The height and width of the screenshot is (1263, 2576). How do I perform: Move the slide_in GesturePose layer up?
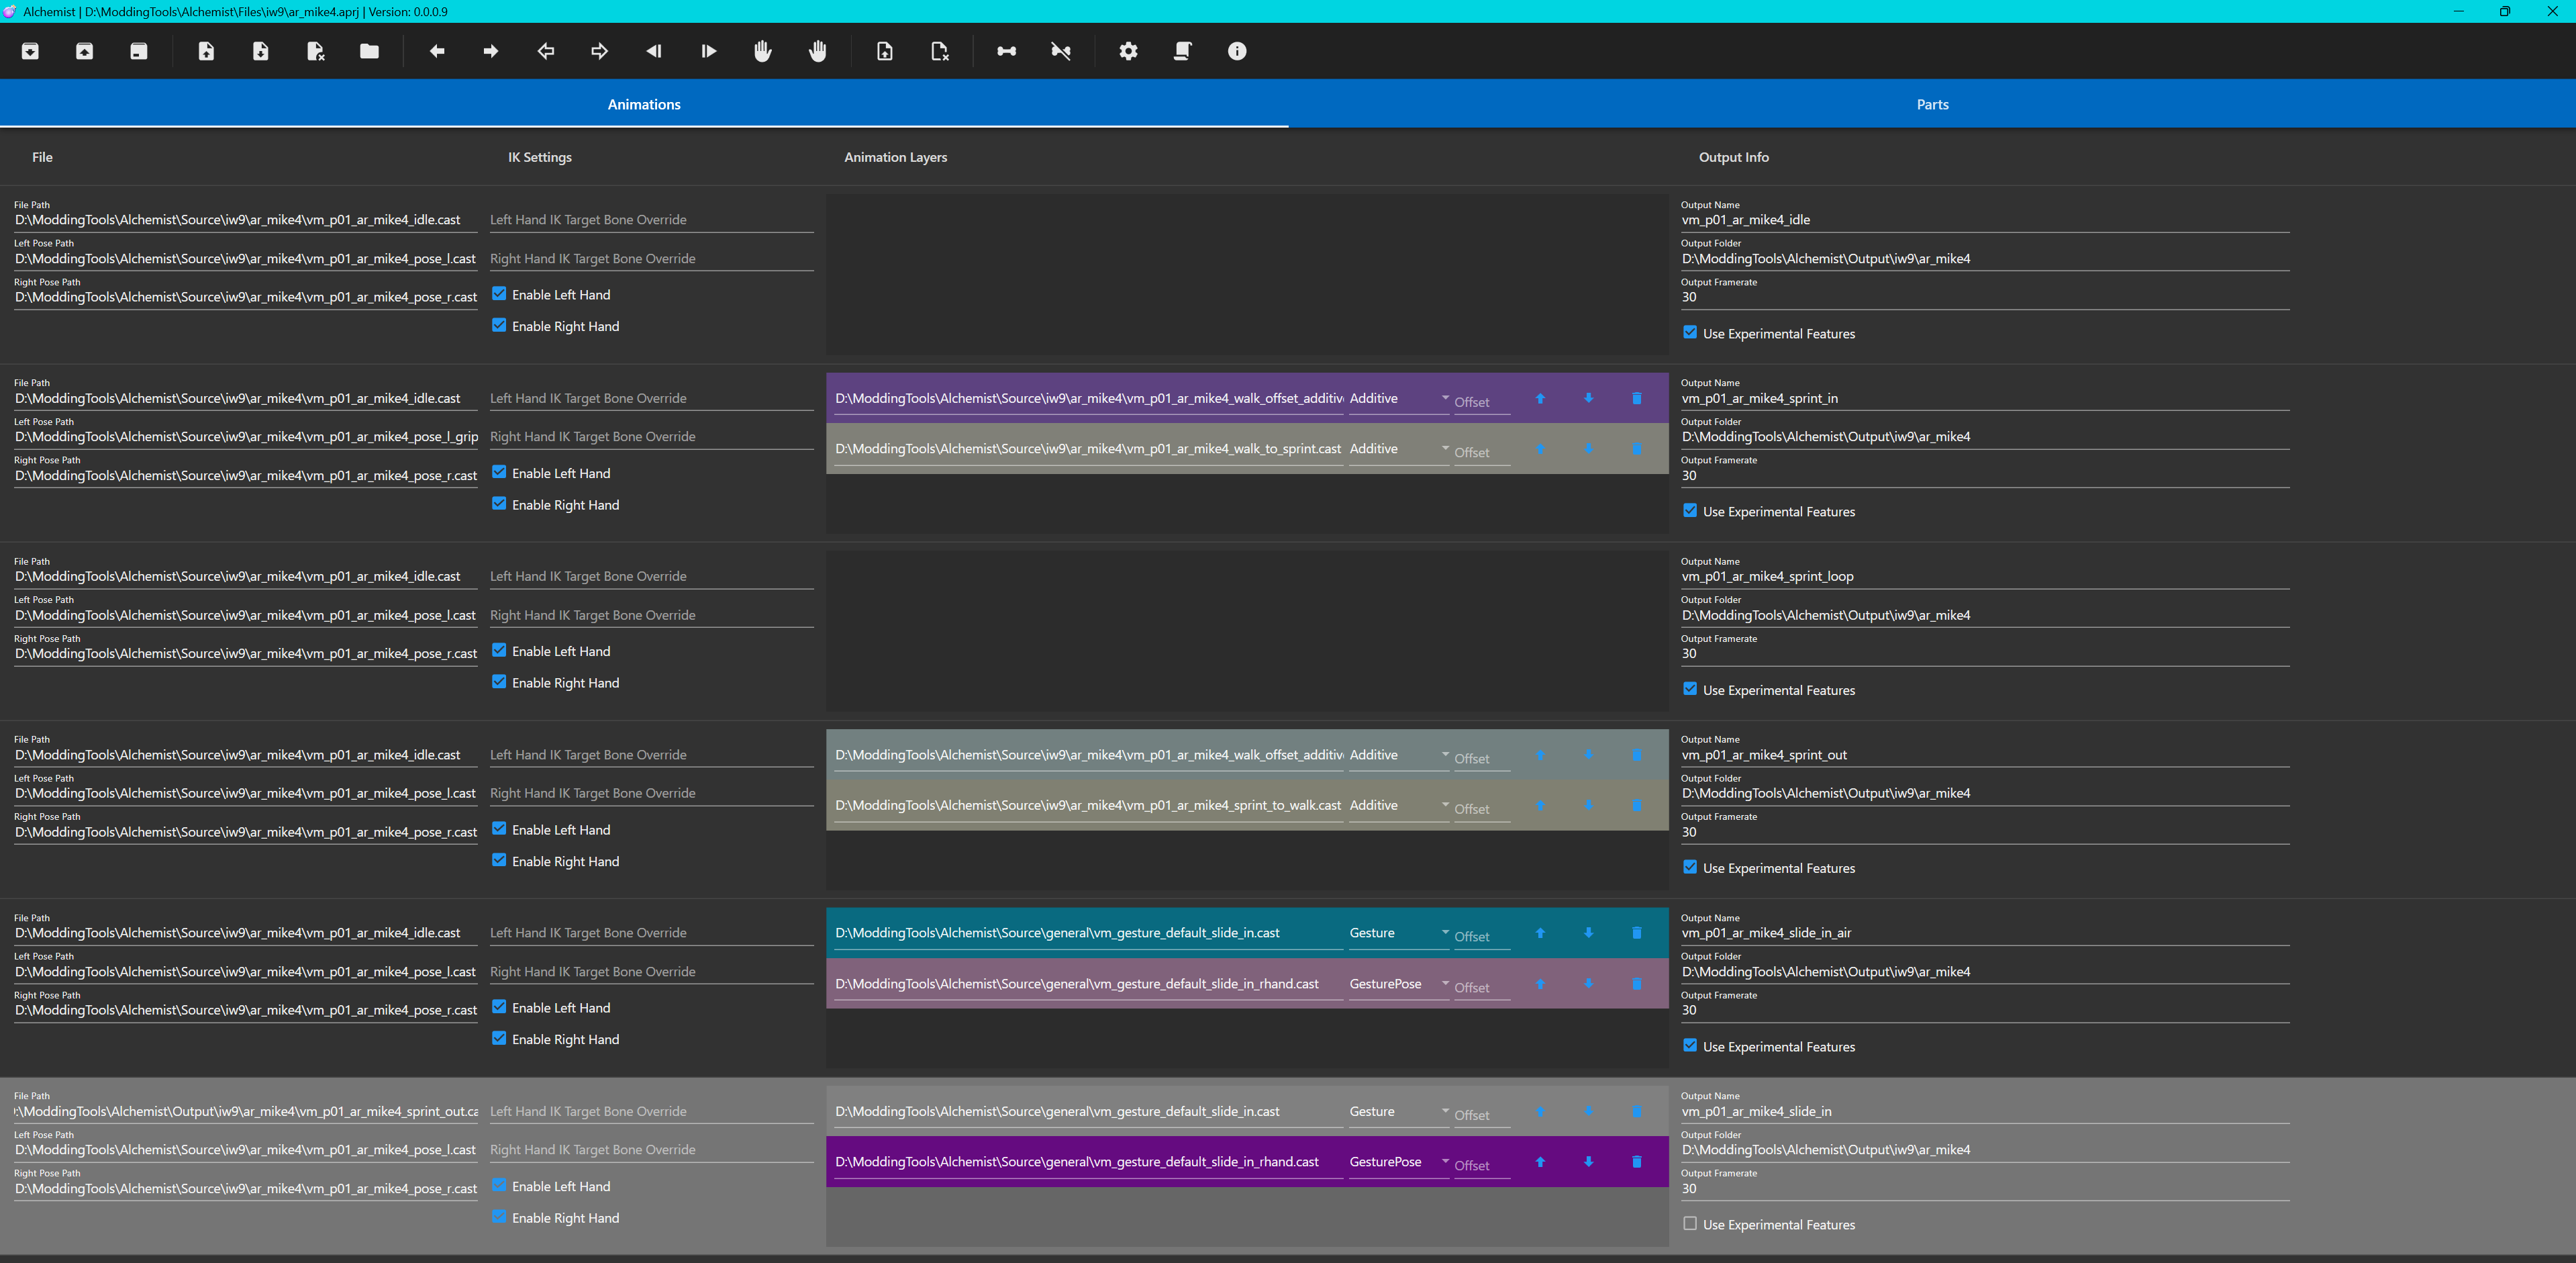1540,1162
